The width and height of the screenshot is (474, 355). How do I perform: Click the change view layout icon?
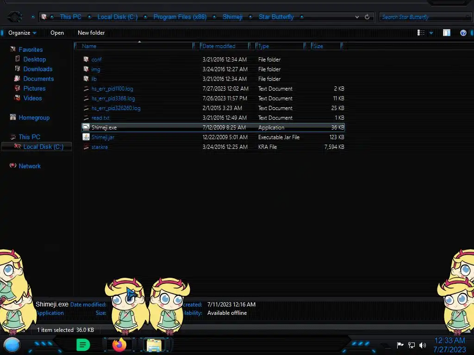(421, 33)
